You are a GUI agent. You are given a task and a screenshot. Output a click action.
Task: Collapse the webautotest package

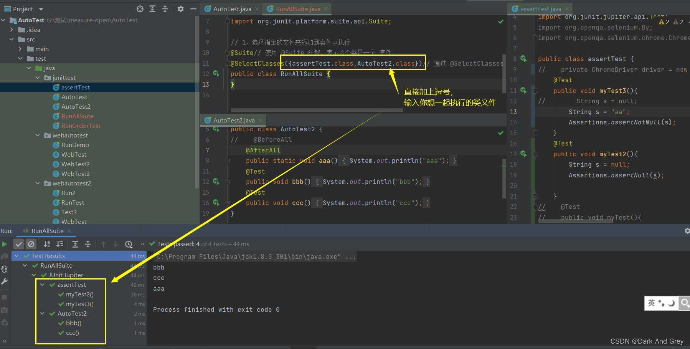[x=38, y=135]
